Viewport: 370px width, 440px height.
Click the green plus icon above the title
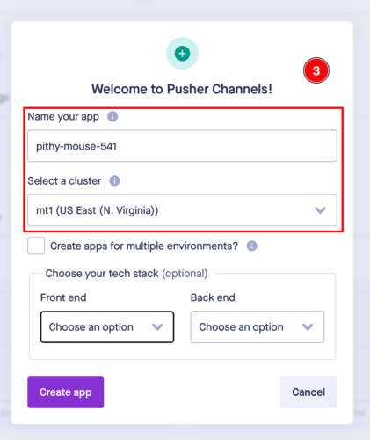(x=182, y=54)
